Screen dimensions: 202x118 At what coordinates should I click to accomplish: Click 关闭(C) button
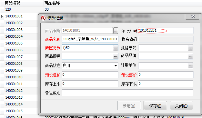pyautogui.click(x=181, y=106)
